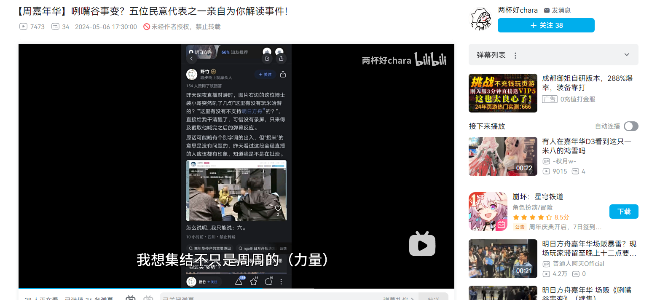The height and width of the screenshot is (300, 668).
Task: Open 有人在嘉年华D3看到这只一米八的鸿雪吗 video title
Action: (x=587, y=146)
